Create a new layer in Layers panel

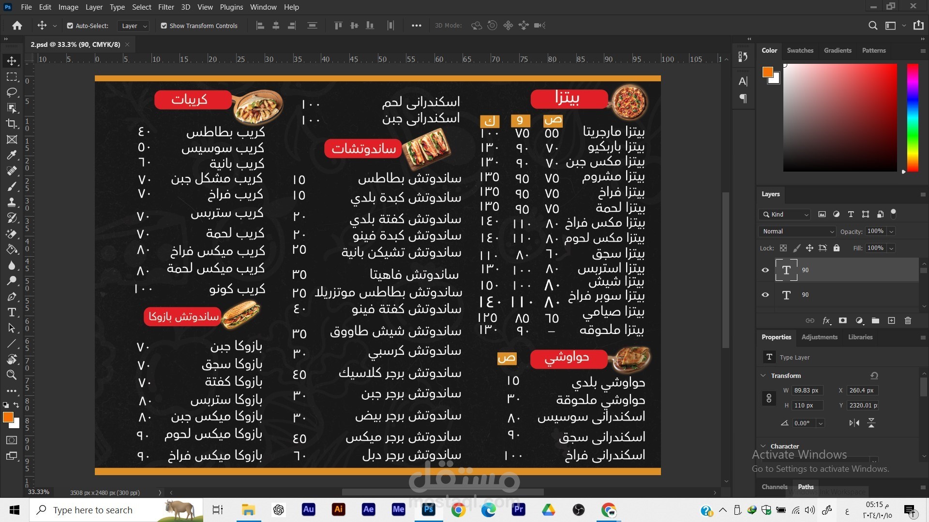tap(892, 320)
